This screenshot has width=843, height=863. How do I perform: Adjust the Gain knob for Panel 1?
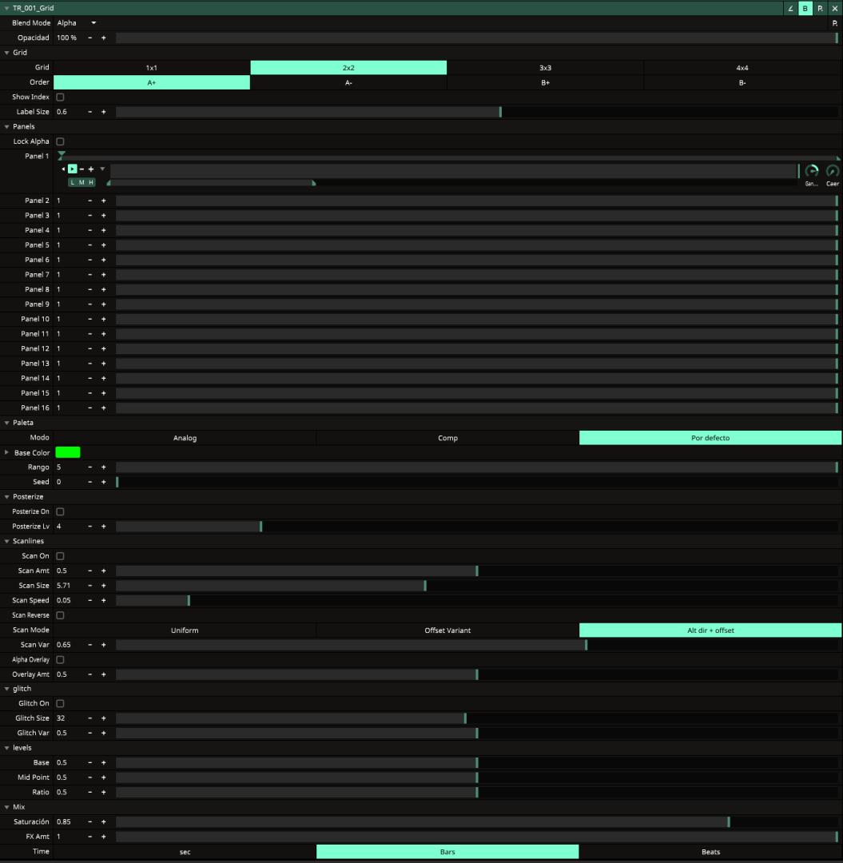click(x=812, y=171)
